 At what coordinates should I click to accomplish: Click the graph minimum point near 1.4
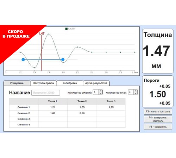(34, 68)
